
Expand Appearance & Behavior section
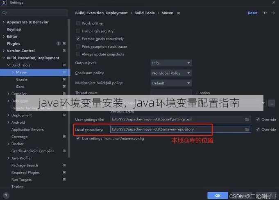[4, 22]
